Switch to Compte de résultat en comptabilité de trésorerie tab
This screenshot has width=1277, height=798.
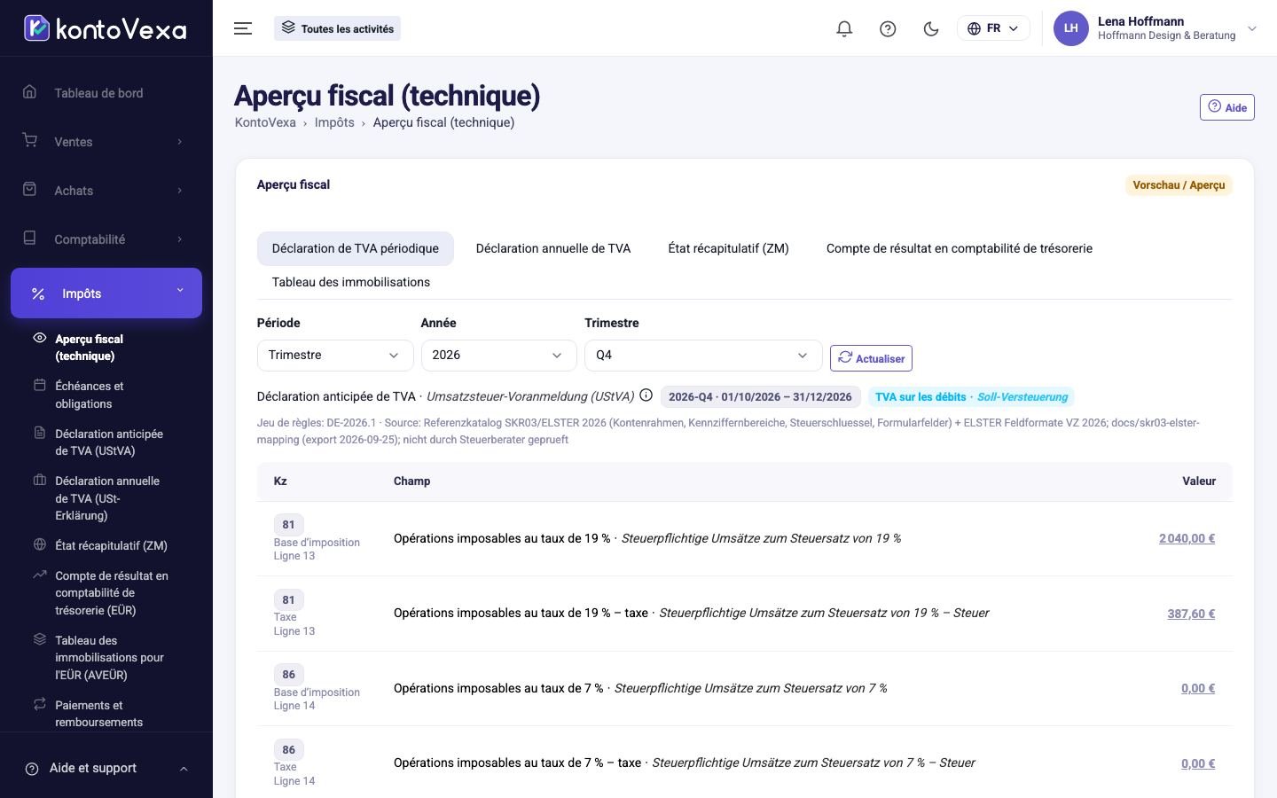(960, 249)
